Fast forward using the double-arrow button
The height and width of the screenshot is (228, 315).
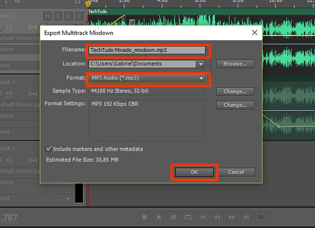click(x=232, y=217)
